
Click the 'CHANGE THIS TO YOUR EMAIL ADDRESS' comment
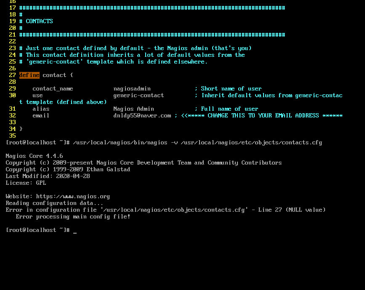pos(263,116)
